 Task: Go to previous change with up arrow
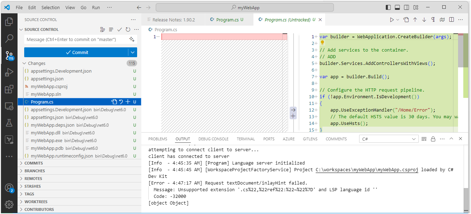coord(415,20)
